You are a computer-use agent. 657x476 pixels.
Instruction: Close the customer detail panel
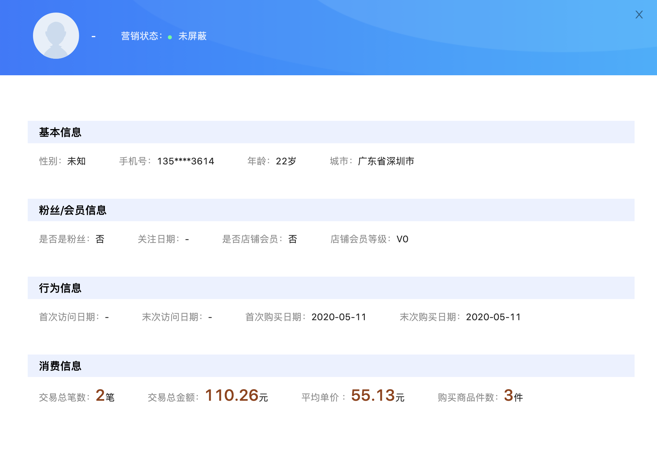click(639, 15)
